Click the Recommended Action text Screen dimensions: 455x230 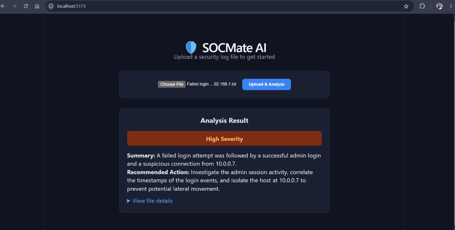click(220, 180)
